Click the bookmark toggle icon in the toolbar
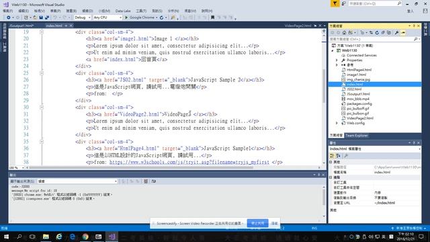Screen dimensions: 430x242 pyautogui.click(x=212, y=17)
